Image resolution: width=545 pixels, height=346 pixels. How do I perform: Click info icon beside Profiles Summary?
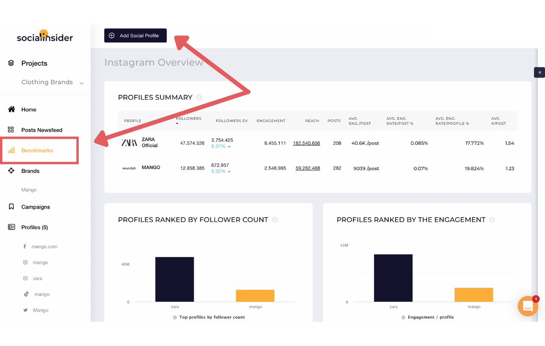[199, 97]
